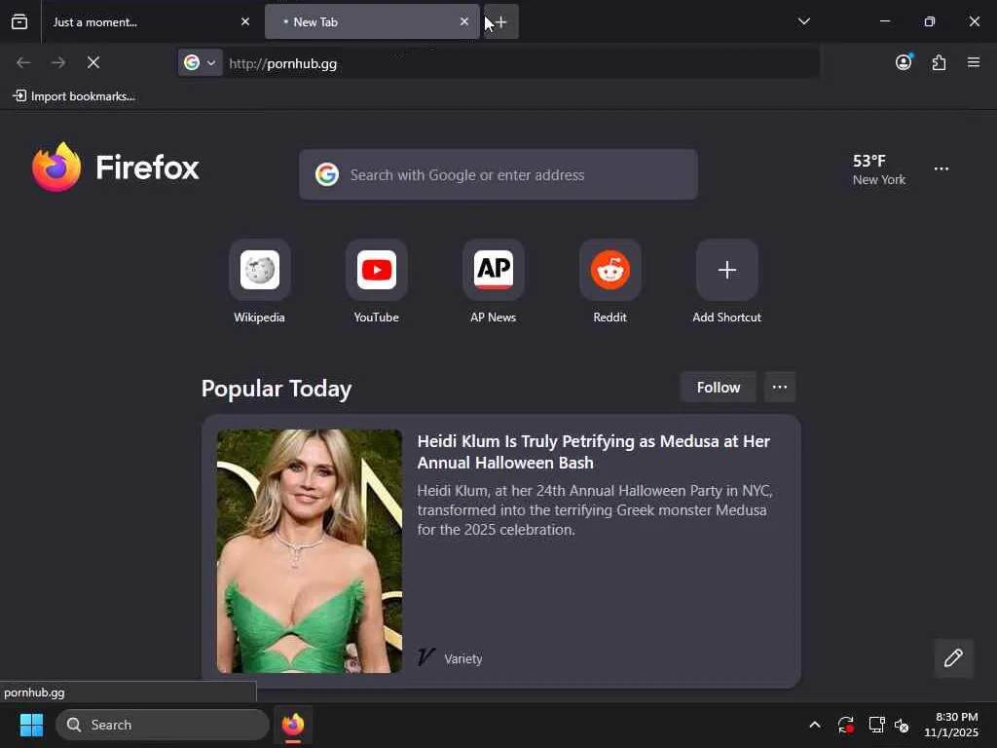Go forward with the forward arrow
The width and height of the screenshot is (997, 748).
point(58,62)
